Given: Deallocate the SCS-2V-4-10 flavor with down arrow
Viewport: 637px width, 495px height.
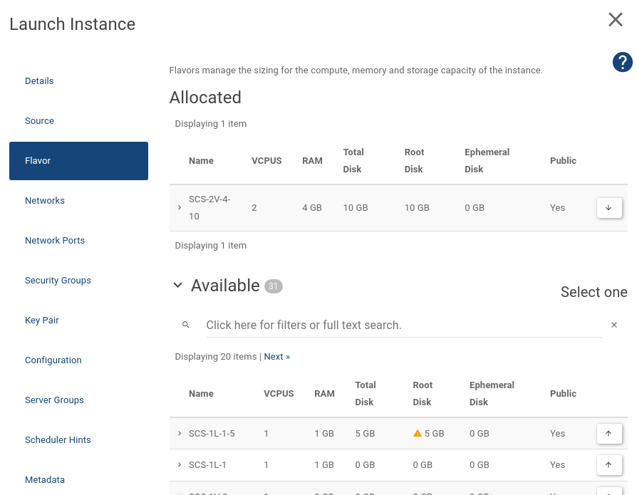Looking at the screenshot, I should pos(608,208).
